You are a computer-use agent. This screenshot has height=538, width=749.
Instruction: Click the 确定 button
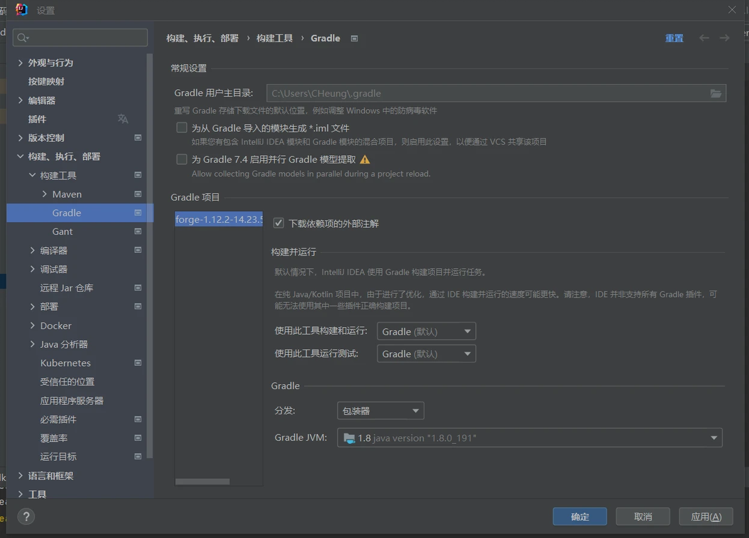(580, 517)
